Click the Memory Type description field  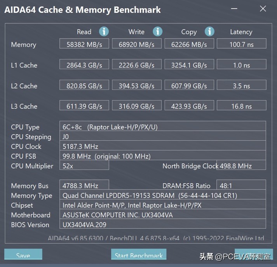(x=163, y=196)
